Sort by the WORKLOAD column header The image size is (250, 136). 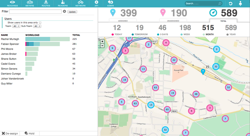pyautogui.click(x=32, y=35)
